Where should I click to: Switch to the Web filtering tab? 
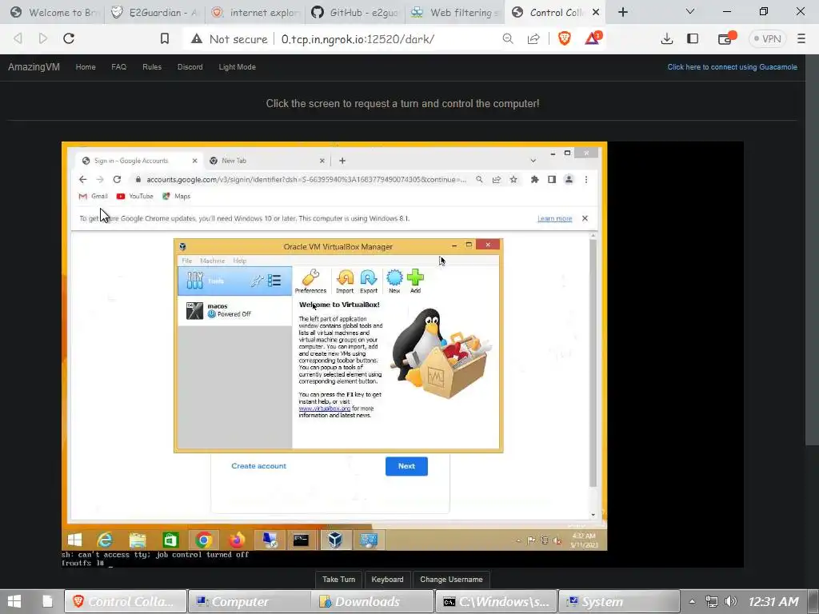(454, 12)
